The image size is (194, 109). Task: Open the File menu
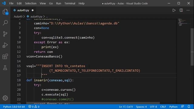[x=11, y=3]
